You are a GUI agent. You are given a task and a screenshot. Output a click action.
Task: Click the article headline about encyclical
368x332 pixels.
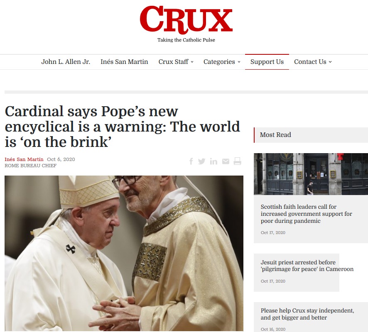click(122, 127)
